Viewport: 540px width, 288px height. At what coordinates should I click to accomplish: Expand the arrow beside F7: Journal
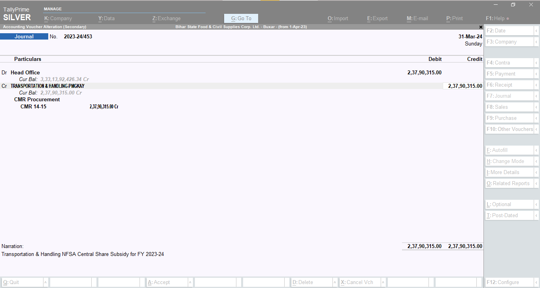tap(536, 96)
